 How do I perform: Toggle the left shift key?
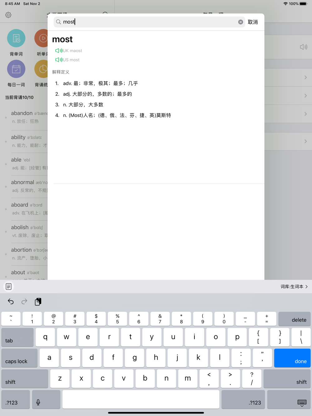click(x=25, y=379)
